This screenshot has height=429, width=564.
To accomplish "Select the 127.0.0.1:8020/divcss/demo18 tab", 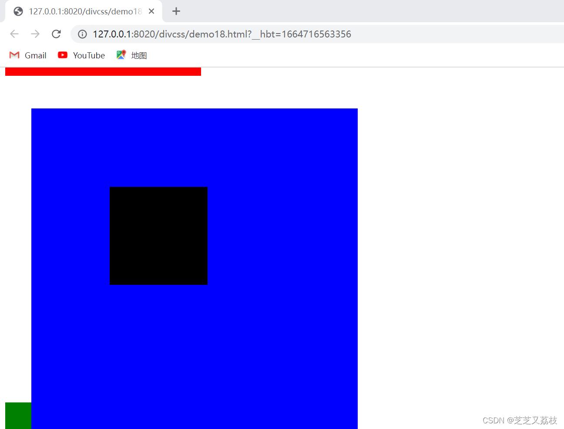I will coord(84,11).
